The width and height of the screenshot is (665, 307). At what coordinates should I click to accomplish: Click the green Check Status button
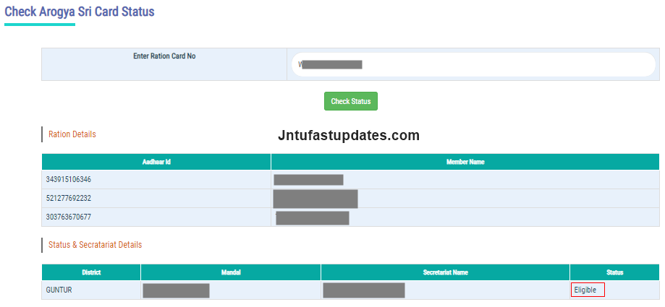[x=351, y=101]
